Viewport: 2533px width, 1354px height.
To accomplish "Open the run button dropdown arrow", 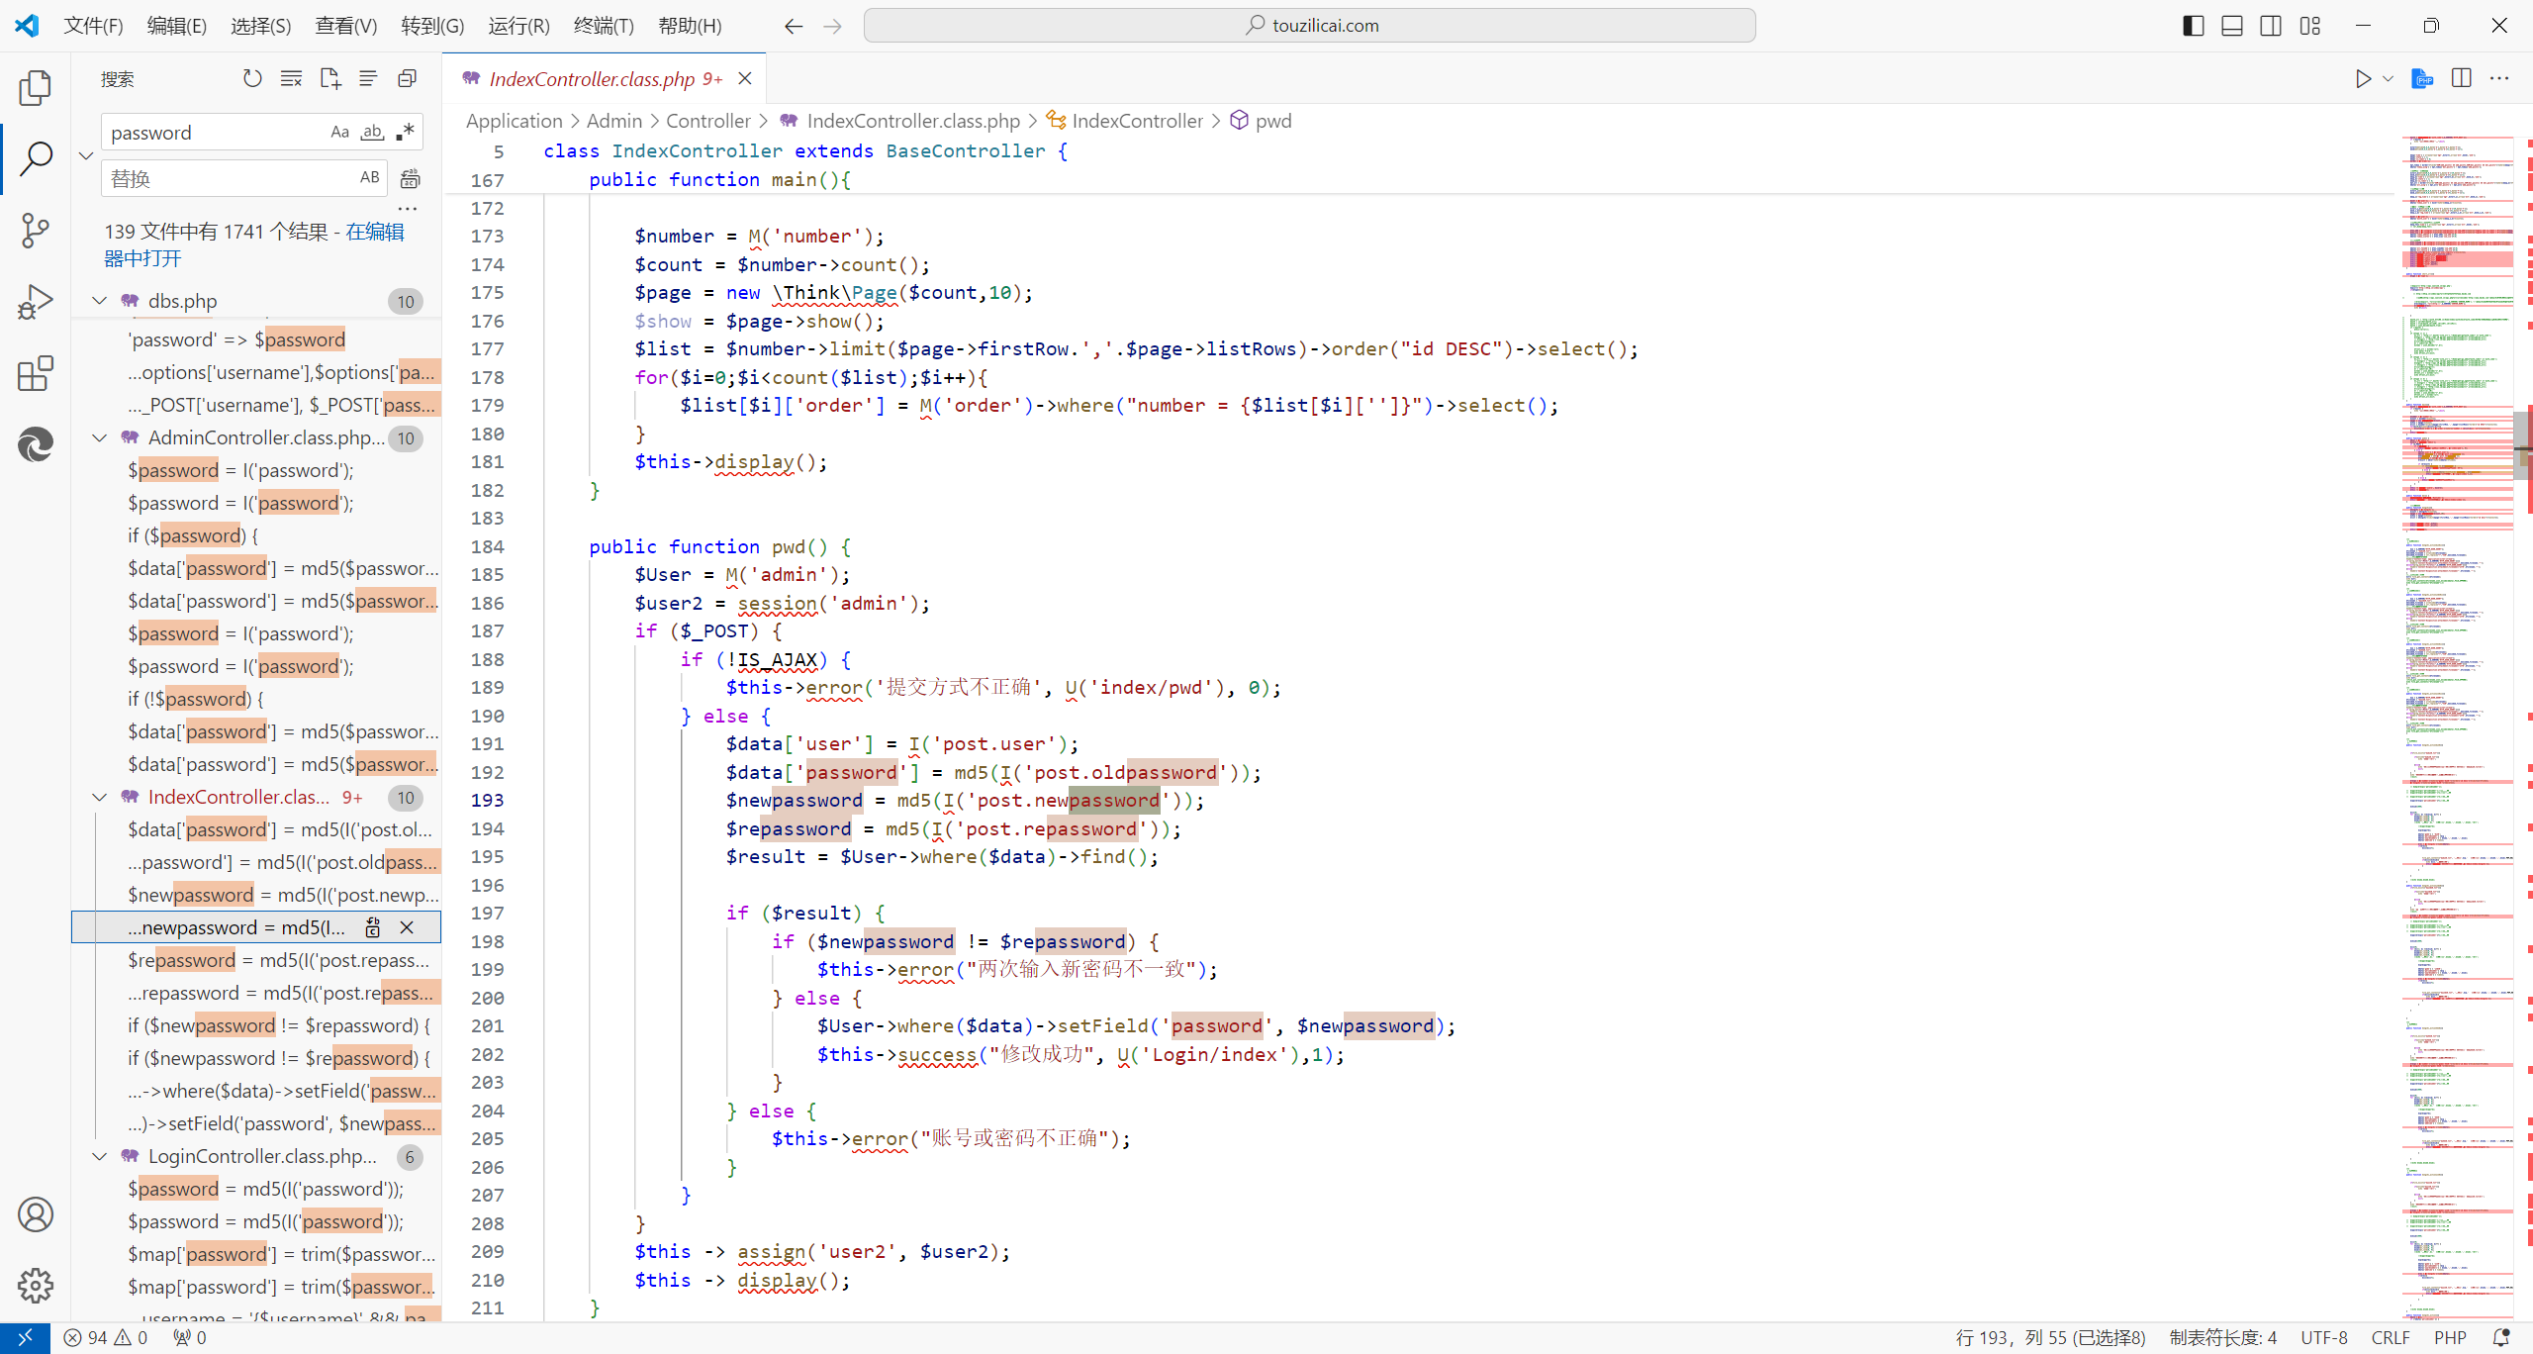I will 2388,78.
